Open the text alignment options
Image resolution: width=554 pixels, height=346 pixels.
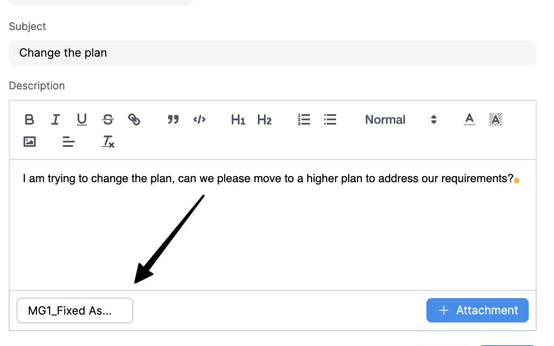coord(68,141)
